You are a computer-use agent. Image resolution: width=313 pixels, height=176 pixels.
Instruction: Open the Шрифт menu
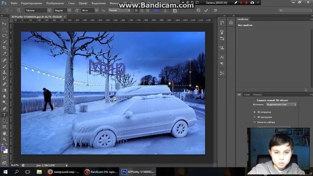click(83, 3)
